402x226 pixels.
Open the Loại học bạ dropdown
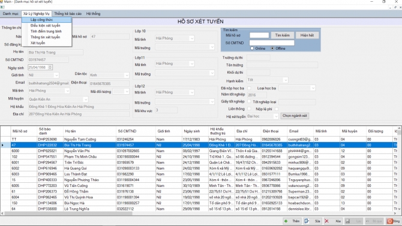[x=313, y=88]
